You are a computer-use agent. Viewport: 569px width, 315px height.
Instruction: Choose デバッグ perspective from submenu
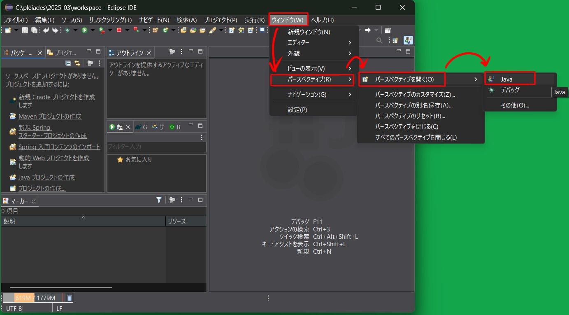520,90
